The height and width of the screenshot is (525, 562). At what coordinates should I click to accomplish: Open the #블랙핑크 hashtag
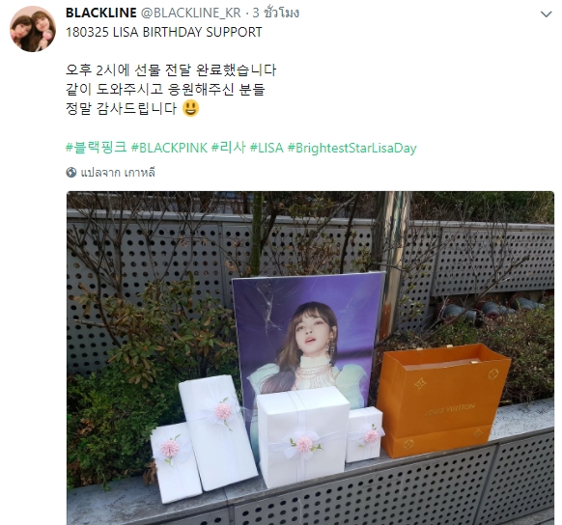pyautogui.click(x=96, y=148)
